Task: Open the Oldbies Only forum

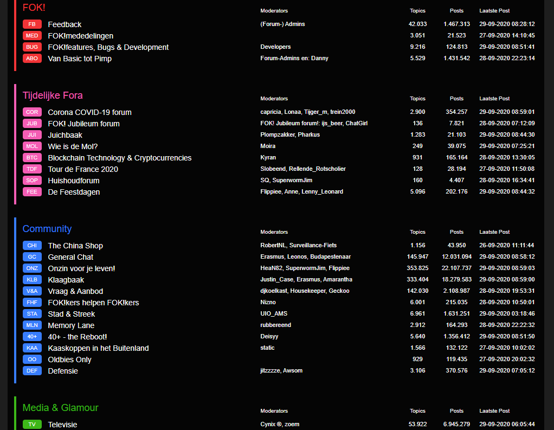Action: (69, 360)
